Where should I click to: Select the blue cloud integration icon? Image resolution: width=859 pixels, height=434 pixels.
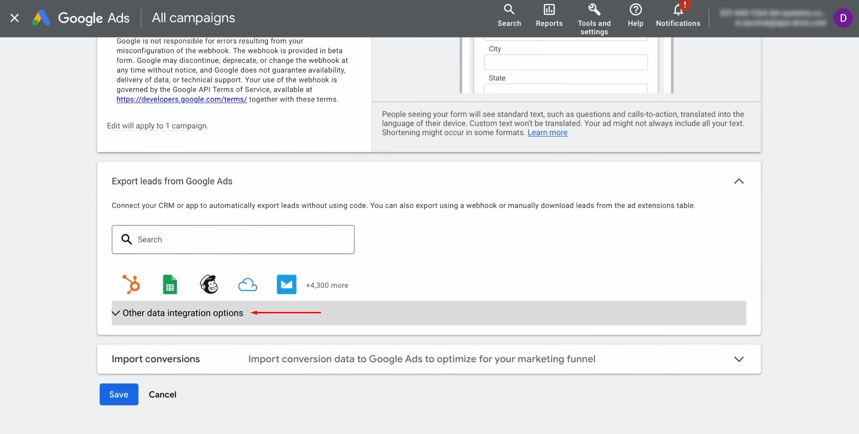tap(248, 285)
